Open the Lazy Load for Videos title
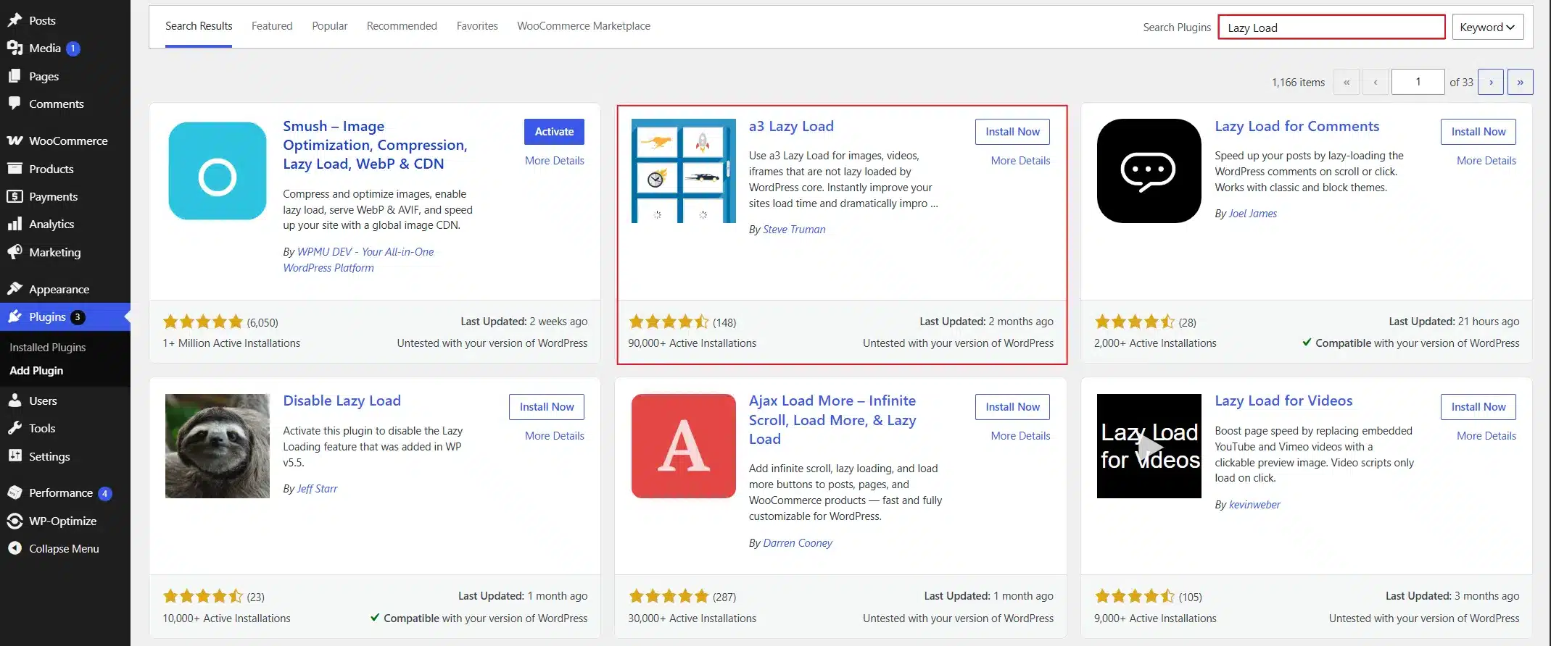 click(x=1283, y=400)
